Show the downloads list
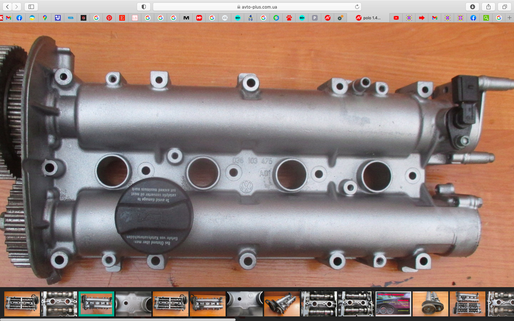The width and height of the screenshot is (514, 321). [x=472, y=7]
